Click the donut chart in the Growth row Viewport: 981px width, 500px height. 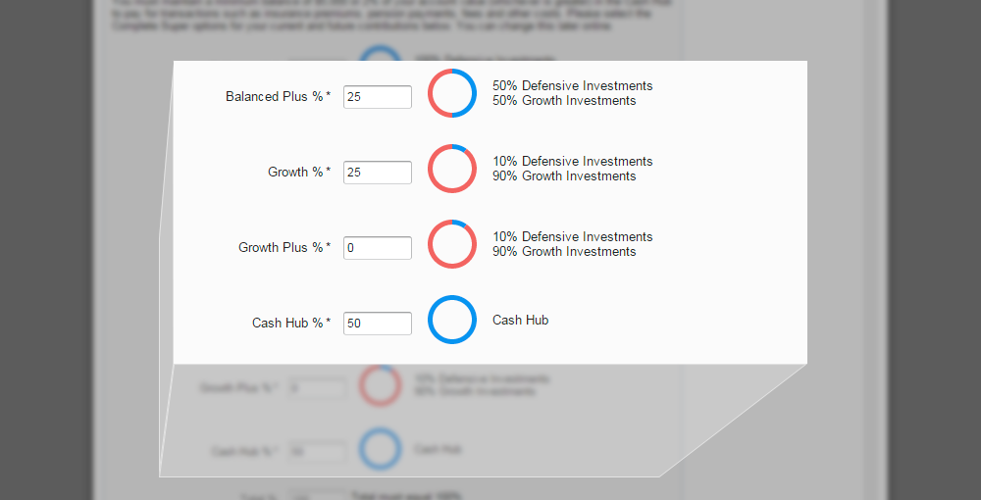point(452,169)
